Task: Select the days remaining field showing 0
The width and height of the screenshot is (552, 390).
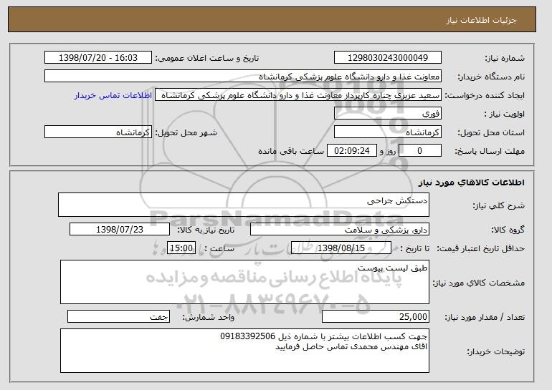Action: point(419,151)
